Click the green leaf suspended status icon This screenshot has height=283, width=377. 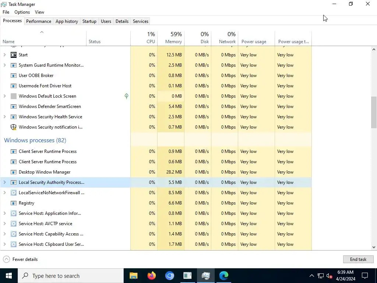127,96
